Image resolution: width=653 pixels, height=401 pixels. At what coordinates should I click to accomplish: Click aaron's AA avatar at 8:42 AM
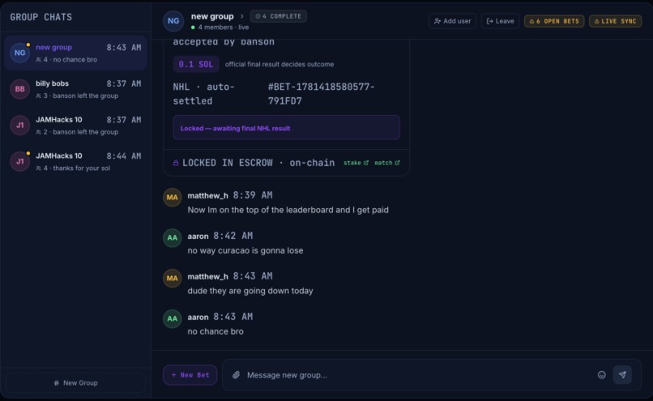pyautogui.click(x=173, y=238)
